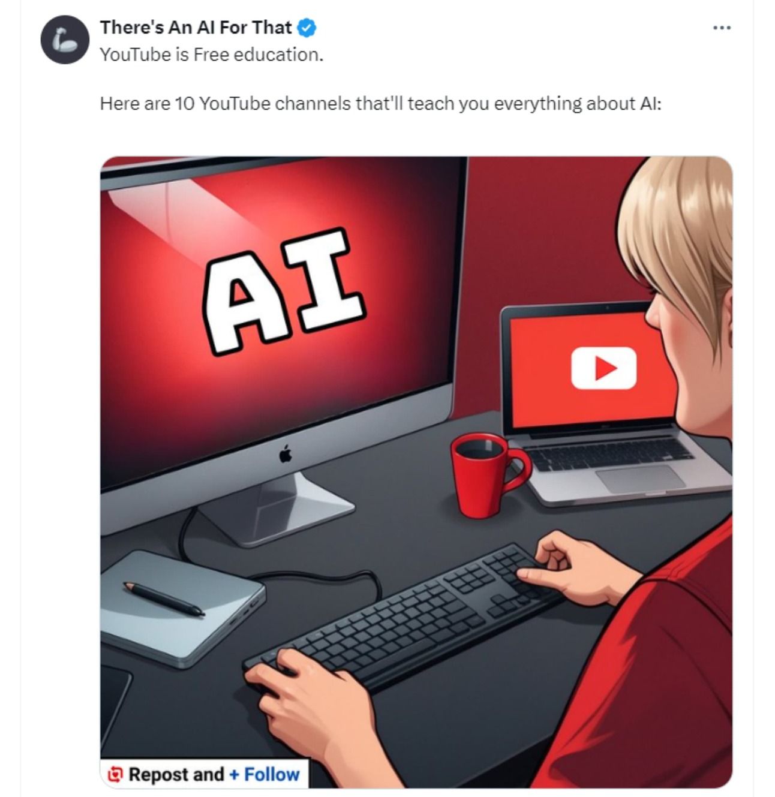The height and width of the screenshot is (797, 775).
Task: Click the laptop trackpad in the image
Action: (640, 479)
